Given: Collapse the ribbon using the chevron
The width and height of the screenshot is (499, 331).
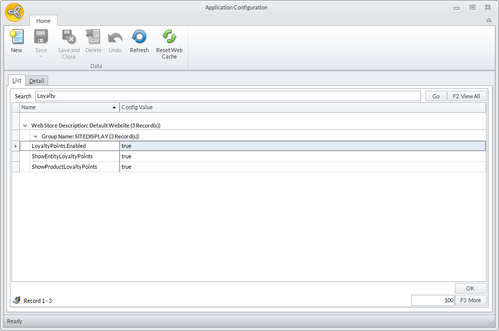Looking at the screenshot, I should (489, 20).
